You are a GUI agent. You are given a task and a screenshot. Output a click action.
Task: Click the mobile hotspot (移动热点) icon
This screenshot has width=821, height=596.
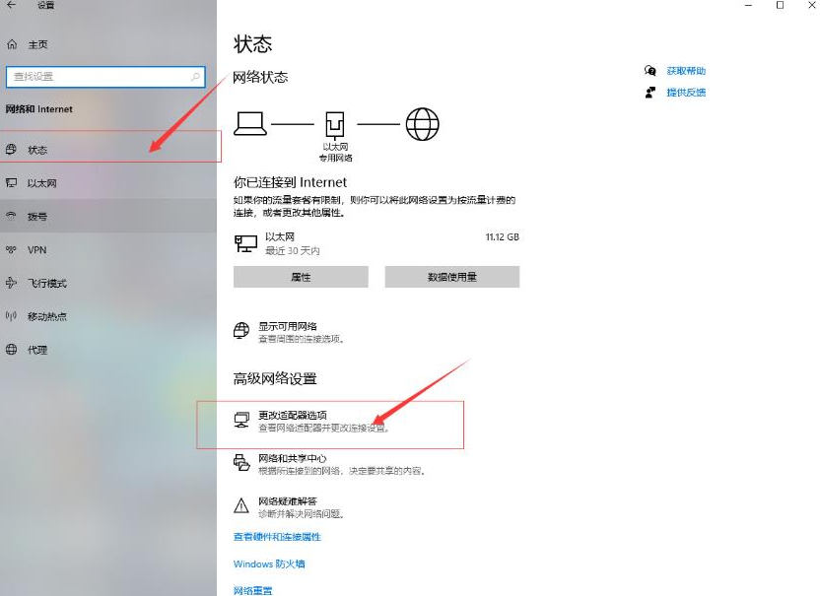[12, 316]
